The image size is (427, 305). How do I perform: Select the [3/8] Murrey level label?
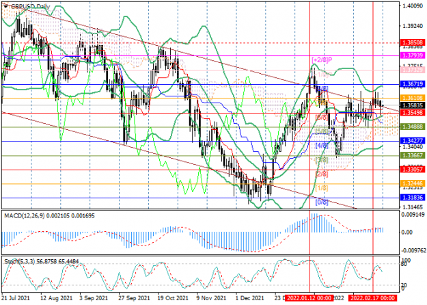pyautogui.click(x=321, y=160)
